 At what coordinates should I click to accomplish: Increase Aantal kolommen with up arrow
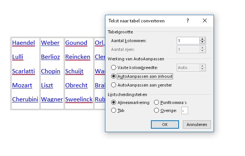pos(203,39)
